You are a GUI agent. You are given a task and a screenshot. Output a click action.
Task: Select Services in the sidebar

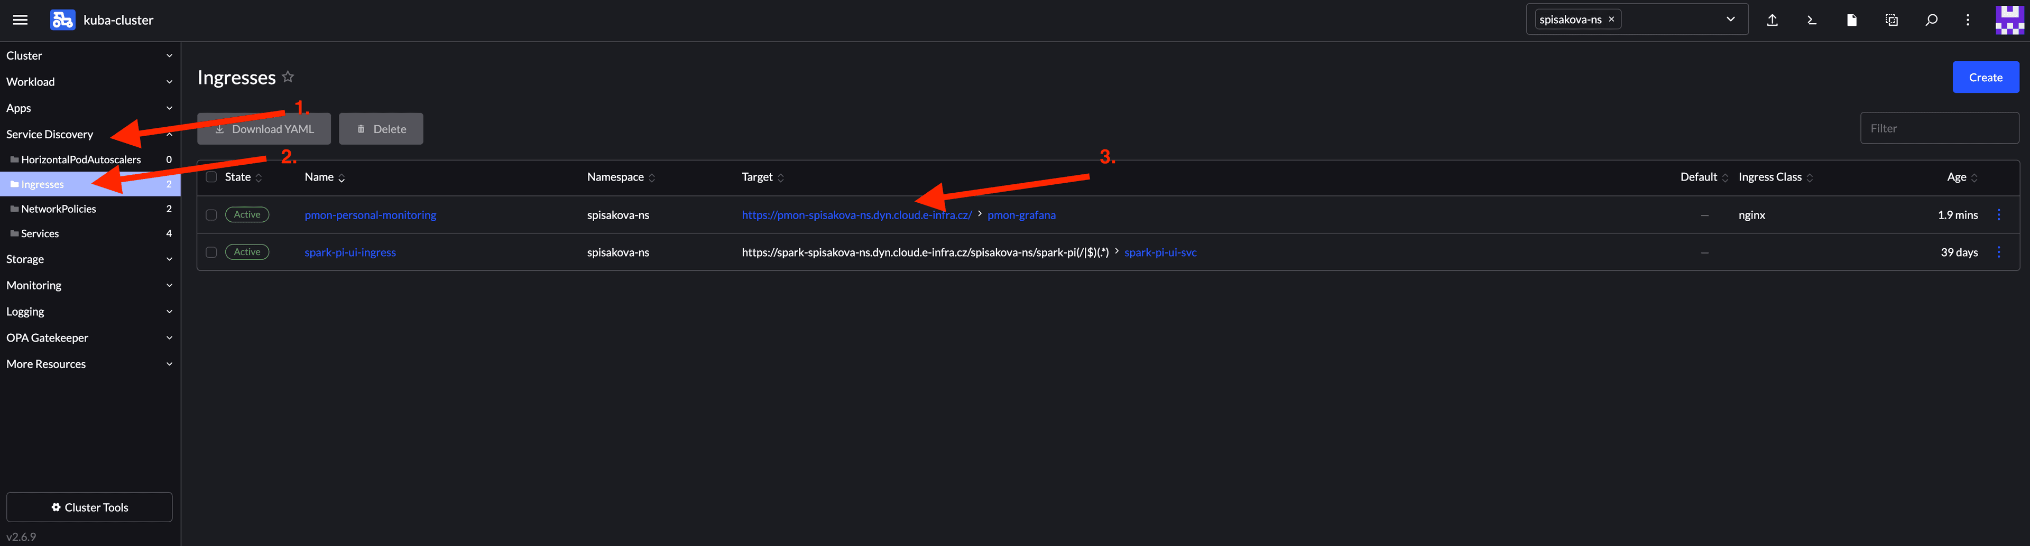coord(40,234)
